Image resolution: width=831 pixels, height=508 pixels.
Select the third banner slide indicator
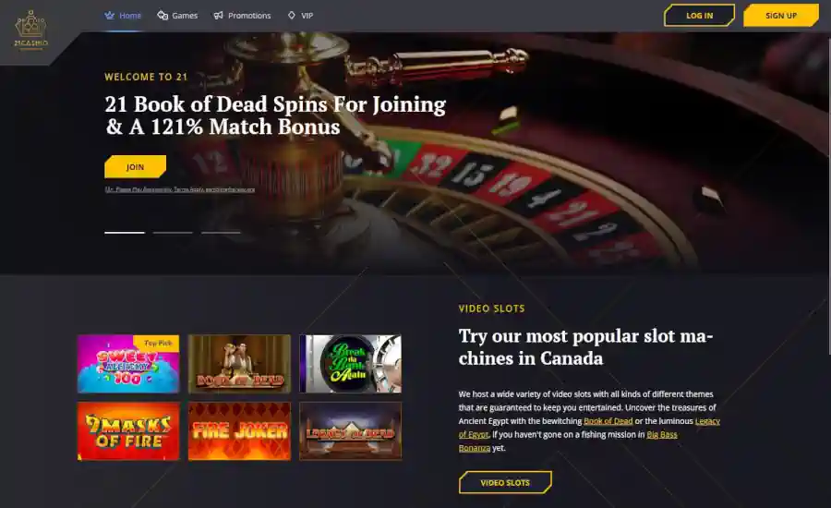click(221, 232)
